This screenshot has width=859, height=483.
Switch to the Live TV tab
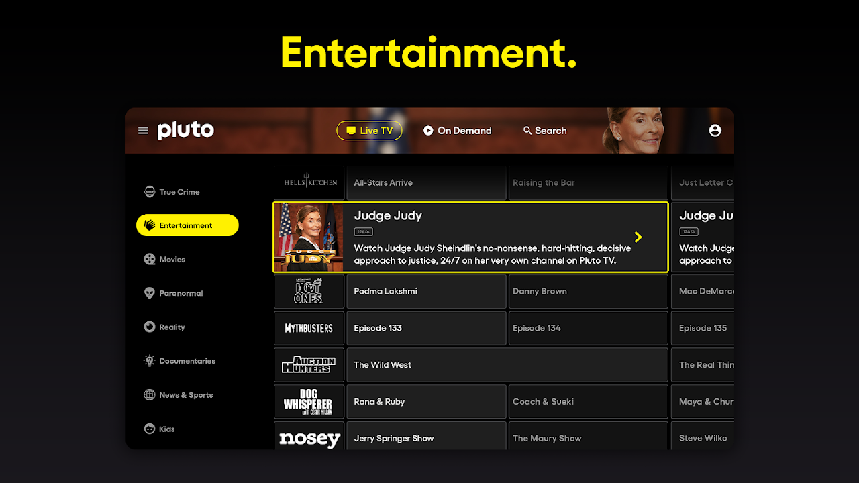pyautogui.click(x=369, y=131)
